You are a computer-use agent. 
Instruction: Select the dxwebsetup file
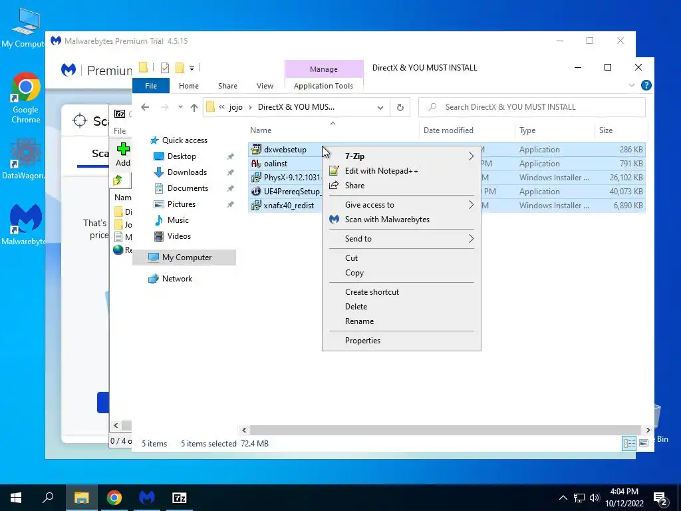pyautogui.click(x=285, y=150)
